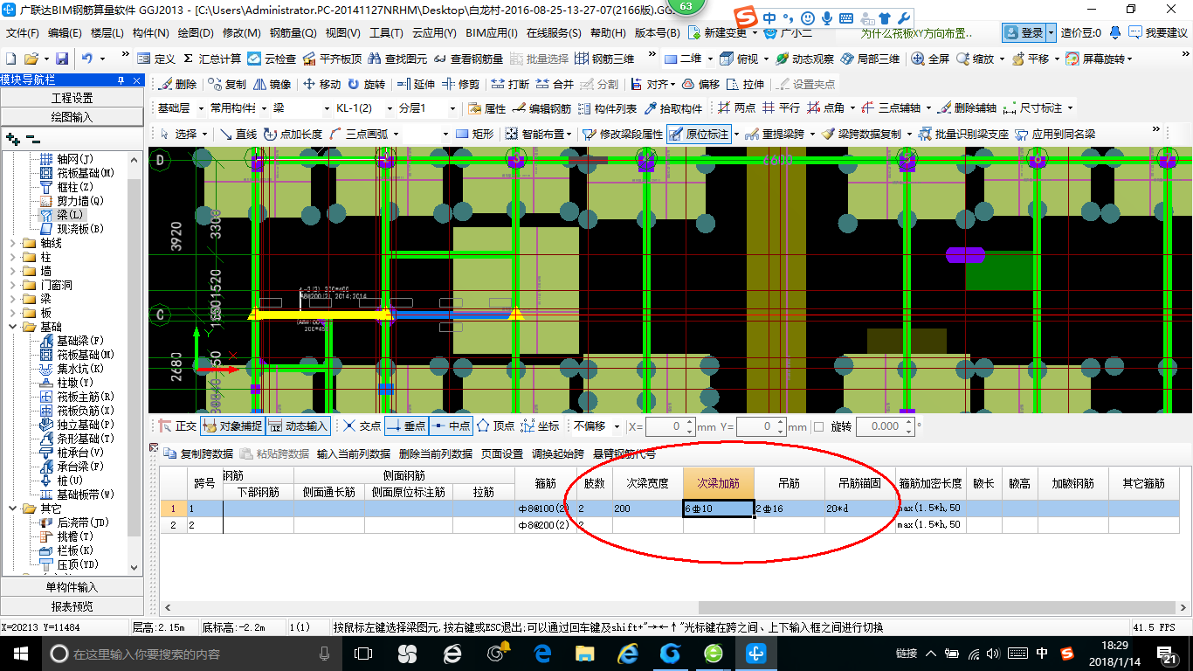Click 拾取构件 pick component tool

point(673,108)
